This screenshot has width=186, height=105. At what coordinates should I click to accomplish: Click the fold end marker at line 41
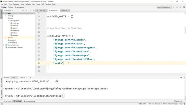(x=46, y=67)
